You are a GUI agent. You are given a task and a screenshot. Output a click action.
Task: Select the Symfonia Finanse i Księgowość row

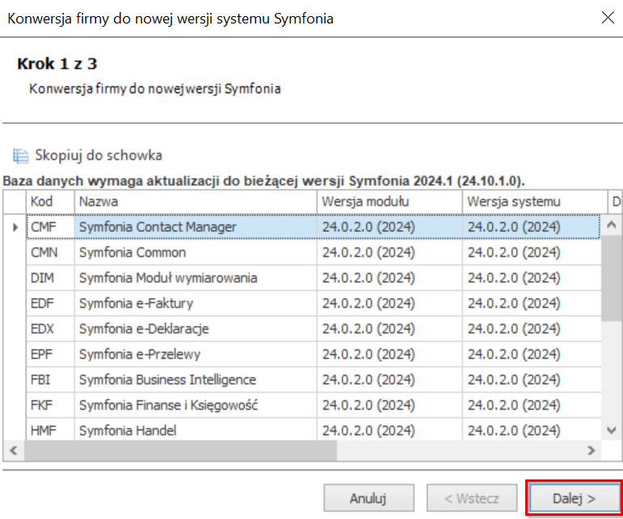click(x=314, y=405)
